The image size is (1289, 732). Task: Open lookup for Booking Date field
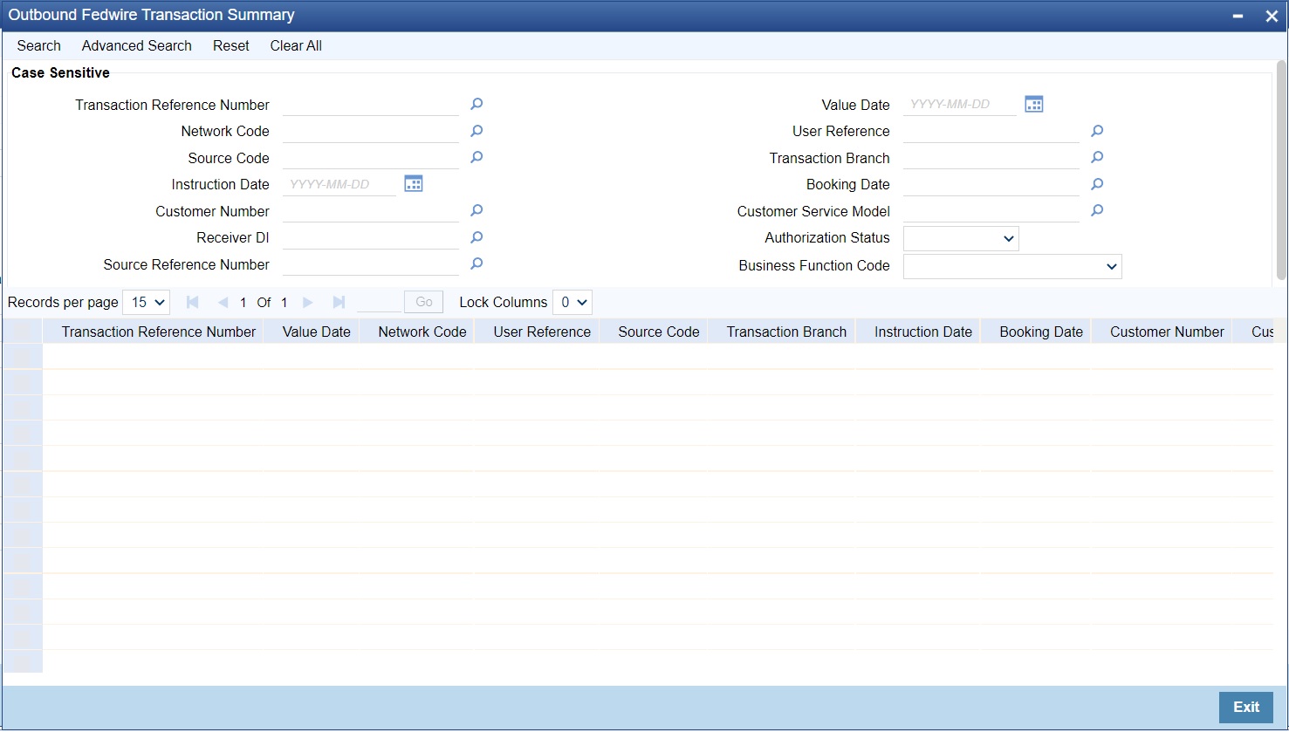coord(1097,184)
